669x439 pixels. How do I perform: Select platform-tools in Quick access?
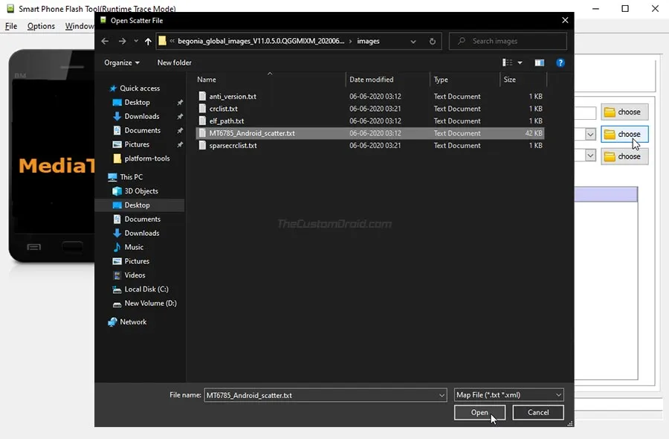(148, 158)
